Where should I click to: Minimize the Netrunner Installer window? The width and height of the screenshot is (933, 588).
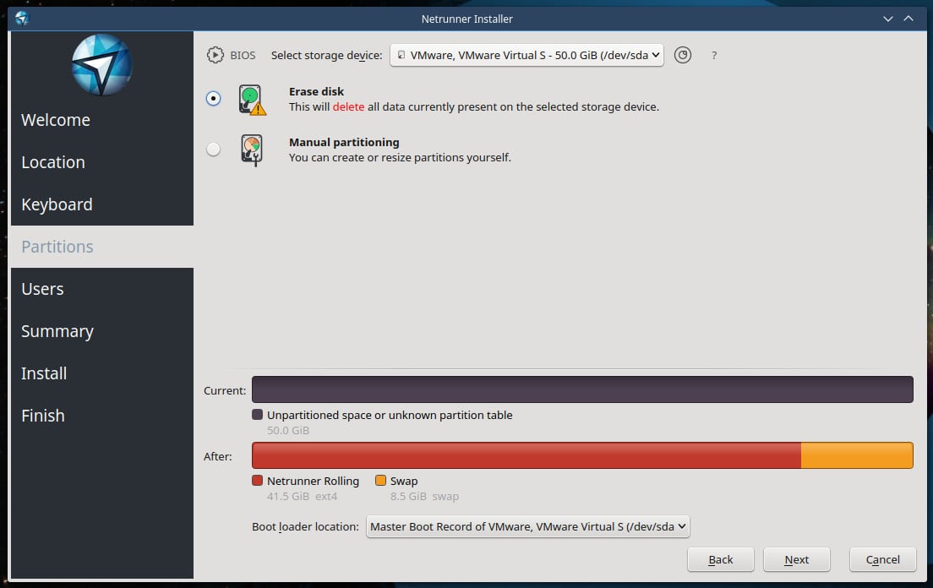click(887, 19)
